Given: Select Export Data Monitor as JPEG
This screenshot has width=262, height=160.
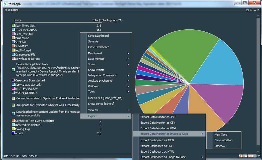Looking at the screenshot, I should (169, 117).
